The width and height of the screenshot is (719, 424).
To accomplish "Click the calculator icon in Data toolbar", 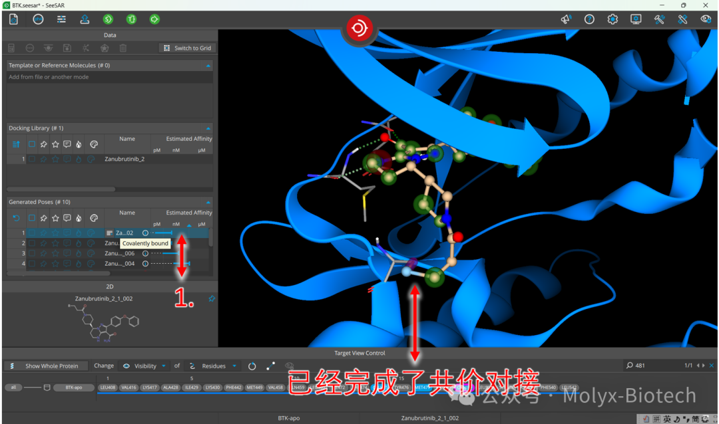I will (11, 48).
